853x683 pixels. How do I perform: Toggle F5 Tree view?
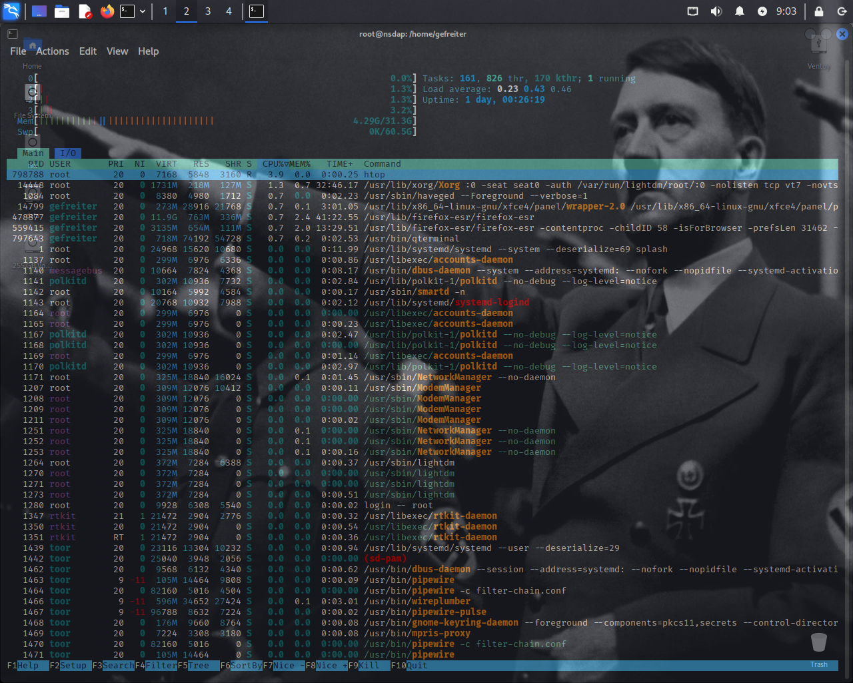[x=199, y=666]
